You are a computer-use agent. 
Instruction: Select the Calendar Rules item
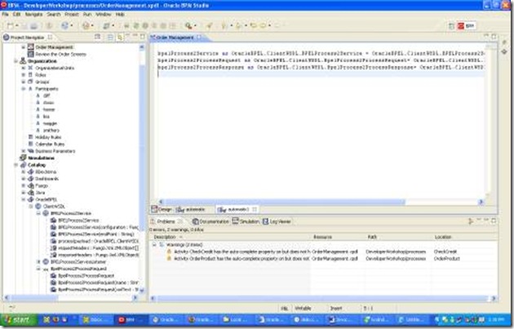pyautogui.click(x=50, y=144)
